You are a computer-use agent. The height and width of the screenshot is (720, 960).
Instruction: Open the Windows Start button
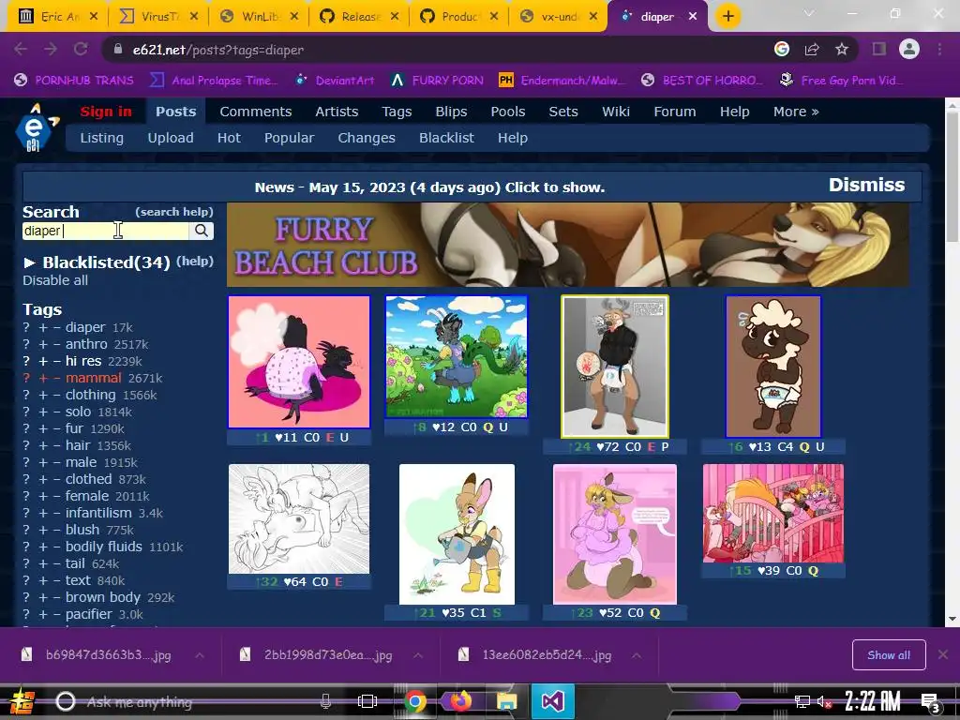tap(22, 701)
